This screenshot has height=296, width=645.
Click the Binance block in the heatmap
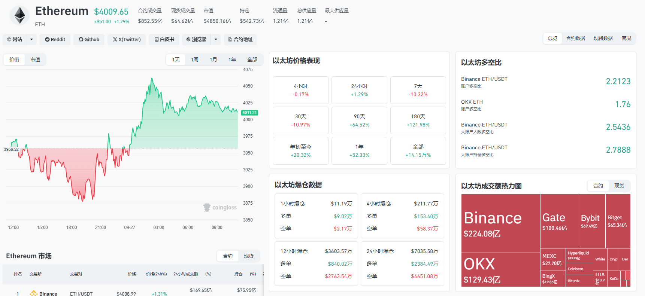tap(500, 223)
